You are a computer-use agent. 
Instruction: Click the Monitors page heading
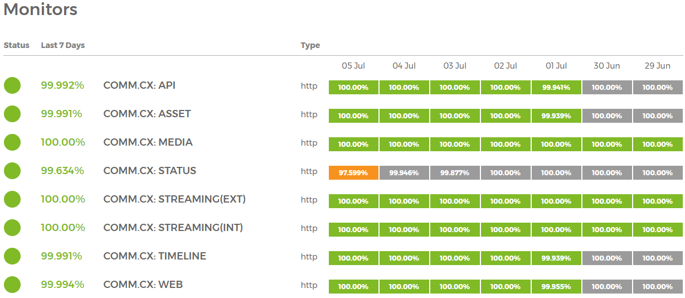coord(41,9)
